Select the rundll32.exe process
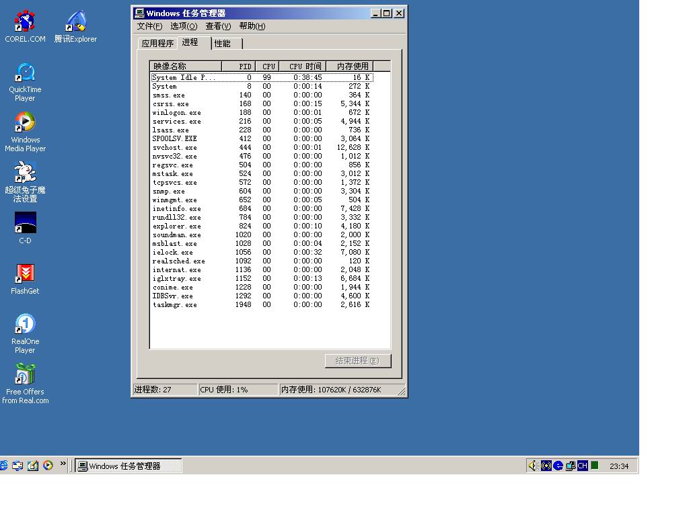 tap(262, 218)
